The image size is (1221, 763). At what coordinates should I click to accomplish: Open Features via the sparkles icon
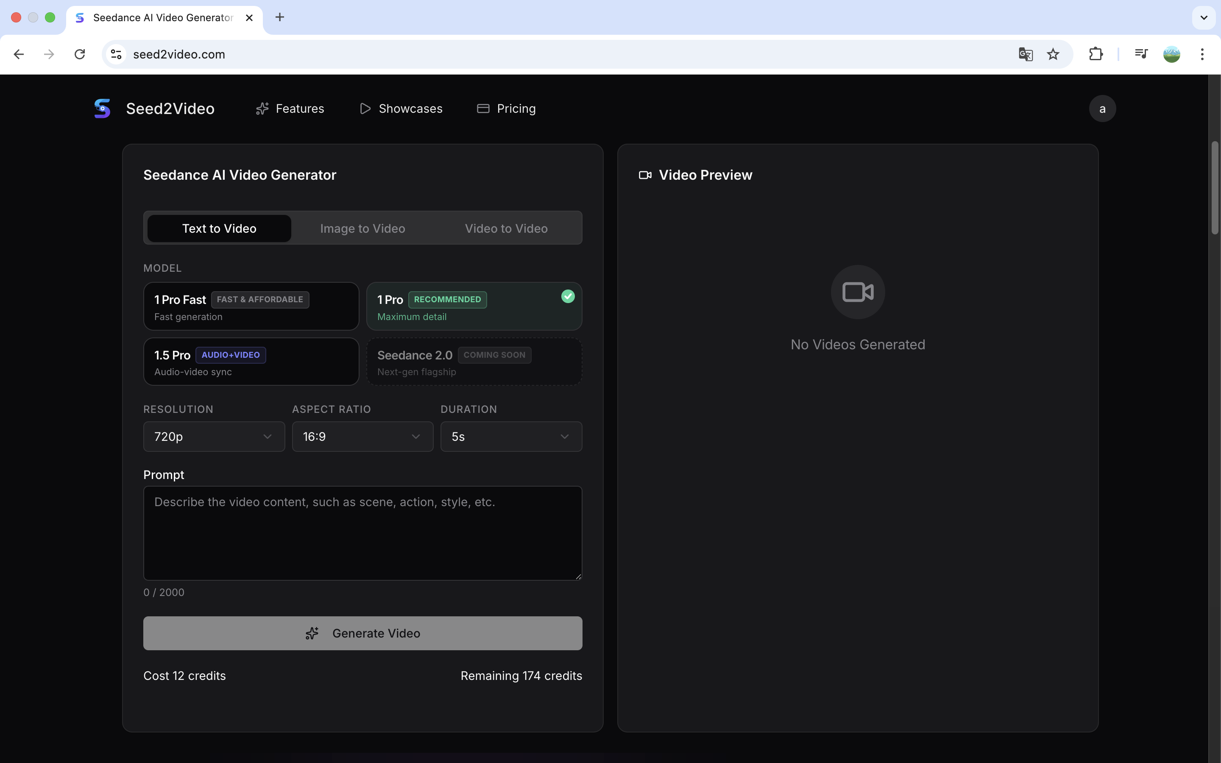(262, 109)
